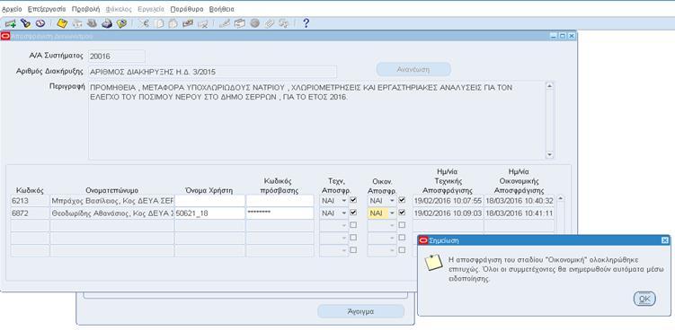Screen dimensions: 675x330
Task: Toggle Οικον. Αποσφρ. checkbox for row 6213
Action: coord(402,200)
